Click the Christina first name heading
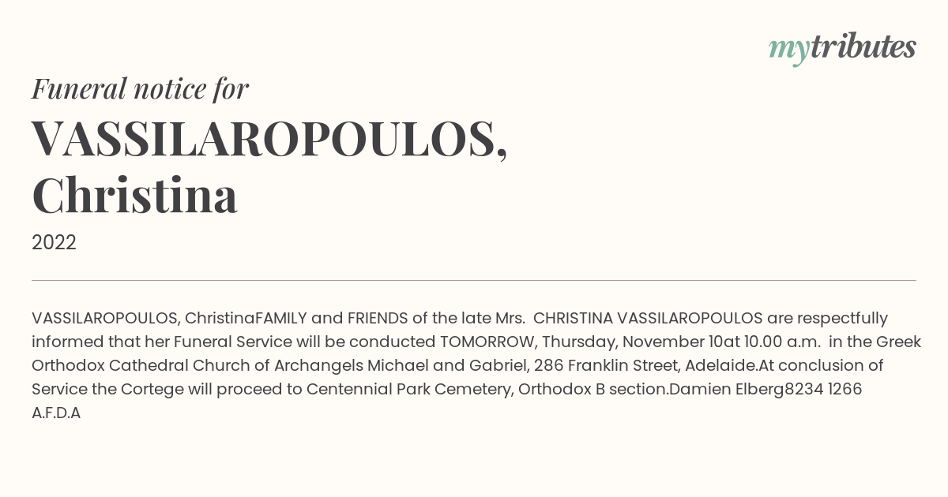The width and height of the screenshot is (948, 497). click(134, 195)
